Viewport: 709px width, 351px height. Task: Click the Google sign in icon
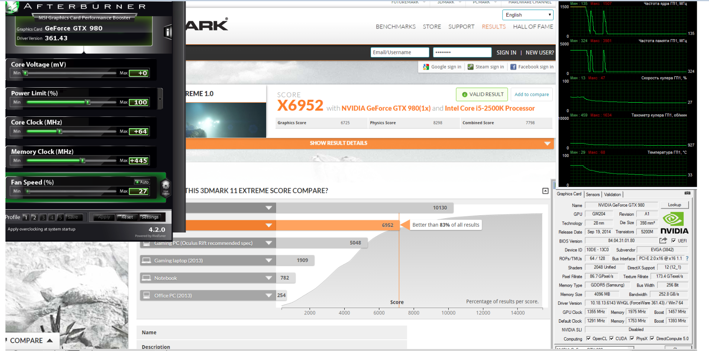426,67
